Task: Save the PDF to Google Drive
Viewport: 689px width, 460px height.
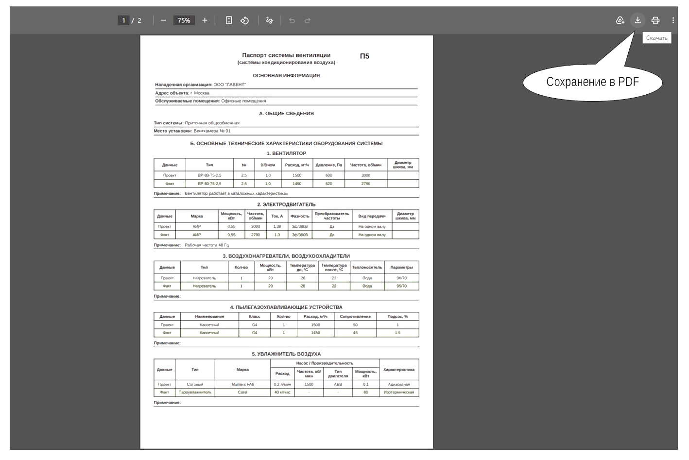Action: pos(620,20)
